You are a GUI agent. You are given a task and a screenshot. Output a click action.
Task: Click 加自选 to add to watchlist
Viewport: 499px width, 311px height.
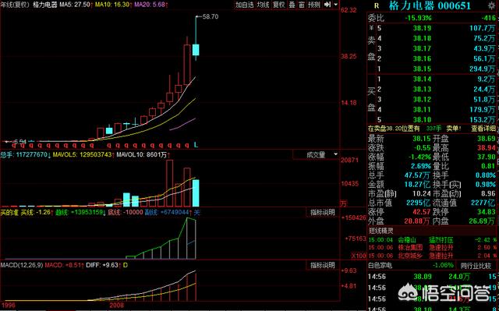tap(245, 5)
